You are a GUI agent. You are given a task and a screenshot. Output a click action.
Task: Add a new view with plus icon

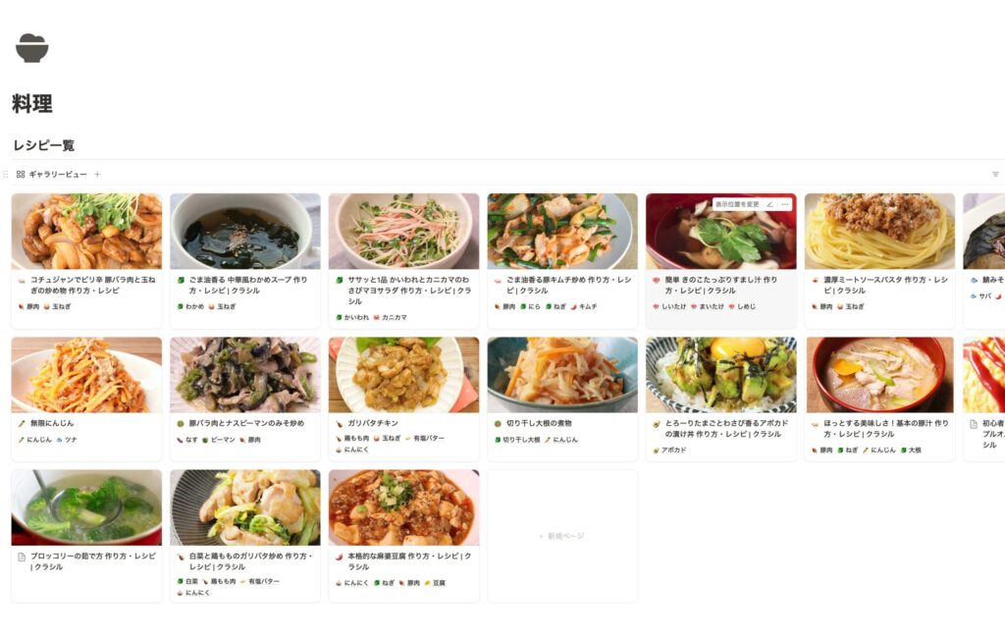point(97,175)
